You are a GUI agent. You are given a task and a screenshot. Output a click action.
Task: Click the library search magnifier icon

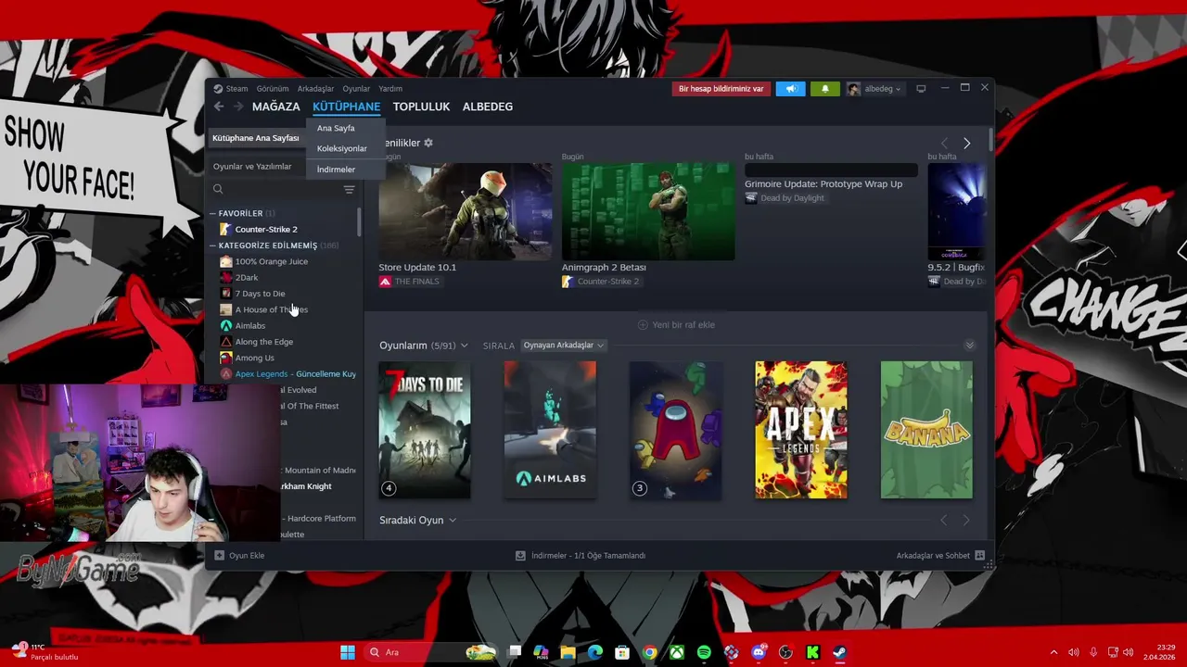[x=218, y=189]
